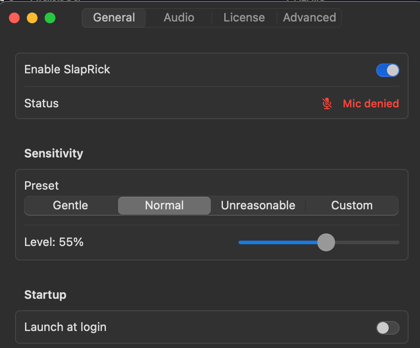420x348 pixels.
Task: Click the Sensitivity section header
Action: tap(54, 153)
